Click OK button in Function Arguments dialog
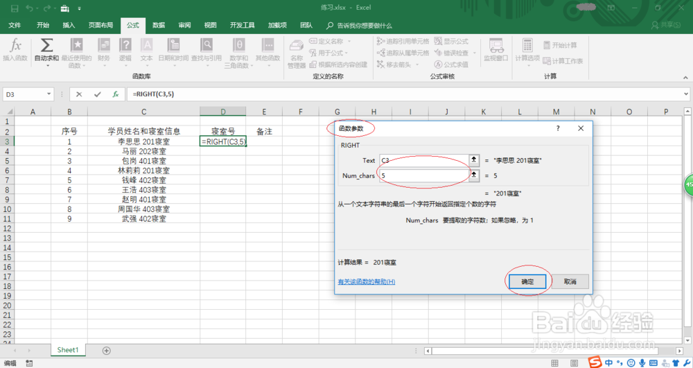This screenshot has height=368, width=693. click(527, 281)
